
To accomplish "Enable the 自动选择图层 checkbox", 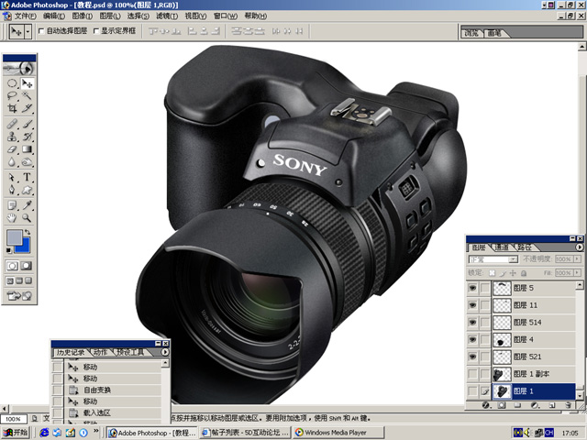I will click(x=41, y=31).
